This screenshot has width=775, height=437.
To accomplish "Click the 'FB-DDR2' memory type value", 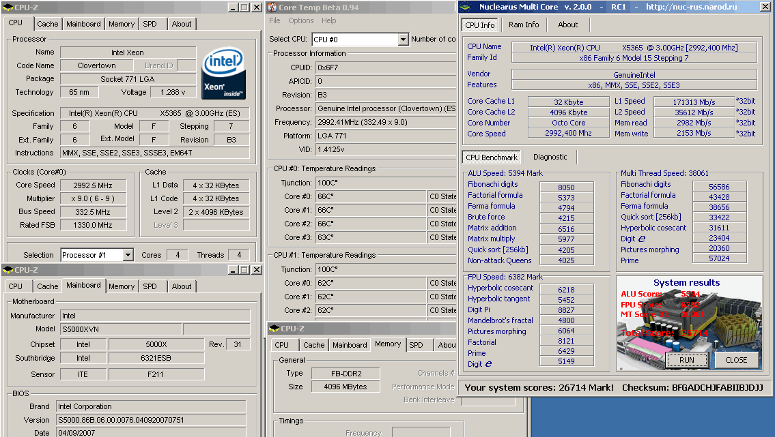I will [346, 374].
